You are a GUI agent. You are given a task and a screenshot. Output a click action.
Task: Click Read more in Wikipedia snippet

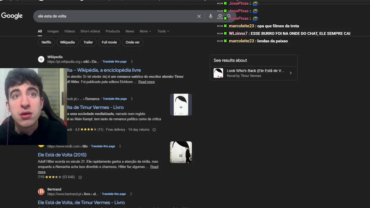point(146,82)
